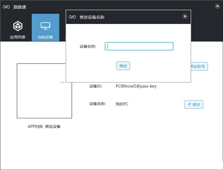Select the 当前设备 tab
223x170 pixels.
point(45,28)
